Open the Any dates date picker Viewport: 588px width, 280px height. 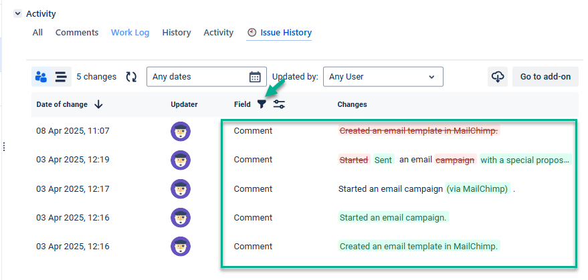coord(197,77)
